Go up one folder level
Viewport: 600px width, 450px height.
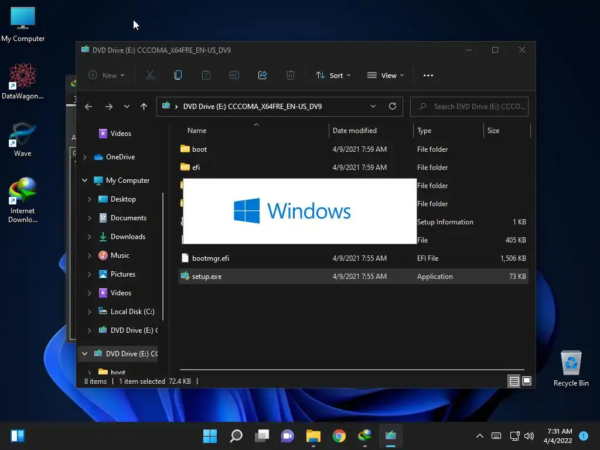click(144, 107)
